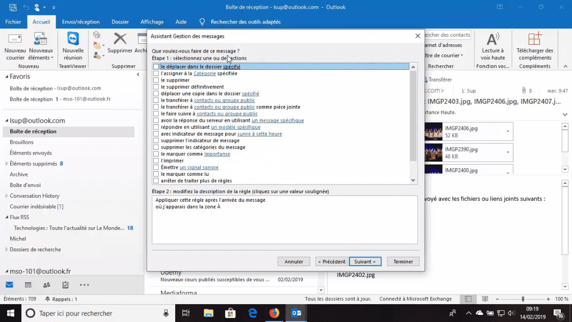
Task: Open the Windows Start menu
Action: (x=11, y=313)
